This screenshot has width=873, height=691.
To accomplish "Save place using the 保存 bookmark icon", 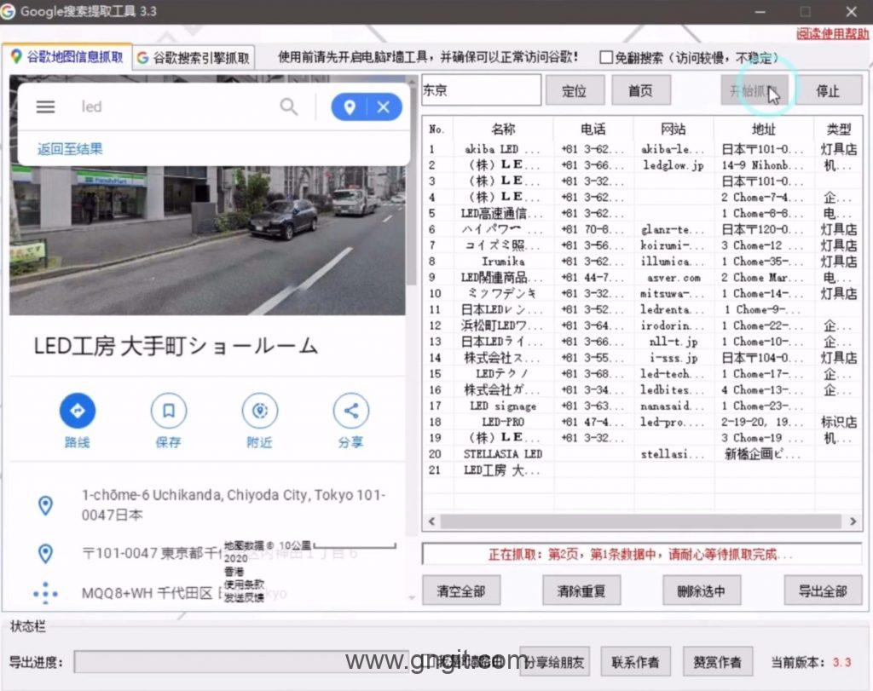I will (x=169, y=412).
